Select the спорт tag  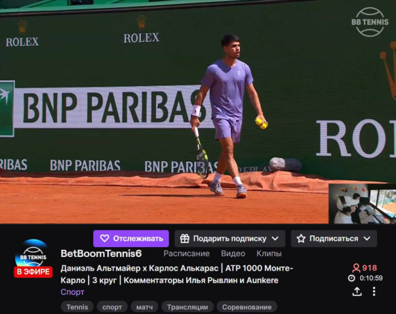[x=112, y=307]
